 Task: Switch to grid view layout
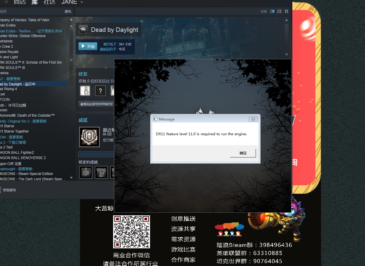286,11
